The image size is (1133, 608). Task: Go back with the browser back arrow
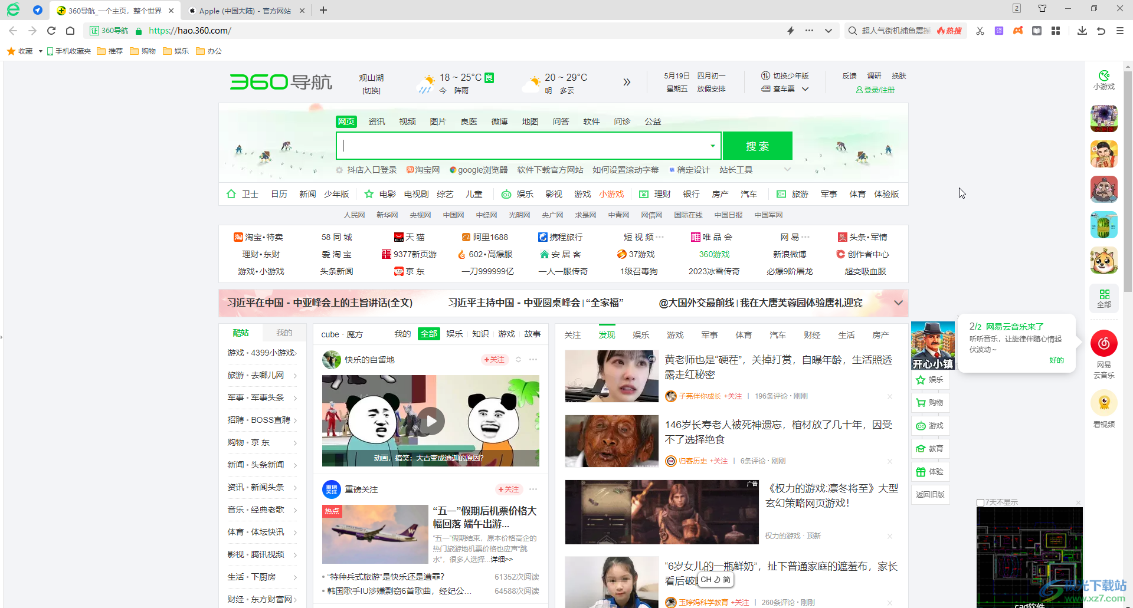point(13,31)
